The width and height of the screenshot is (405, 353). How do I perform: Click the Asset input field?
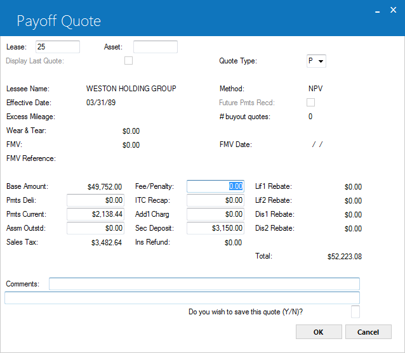click(x=156, y=47)
